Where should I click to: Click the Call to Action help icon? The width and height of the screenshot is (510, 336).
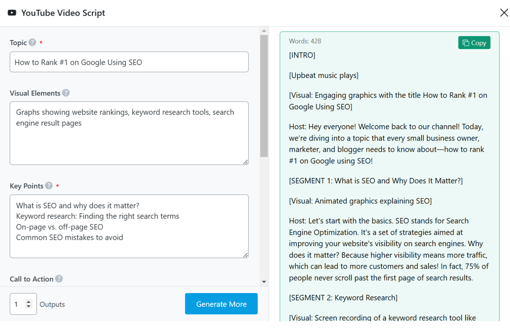click(59, 278)
